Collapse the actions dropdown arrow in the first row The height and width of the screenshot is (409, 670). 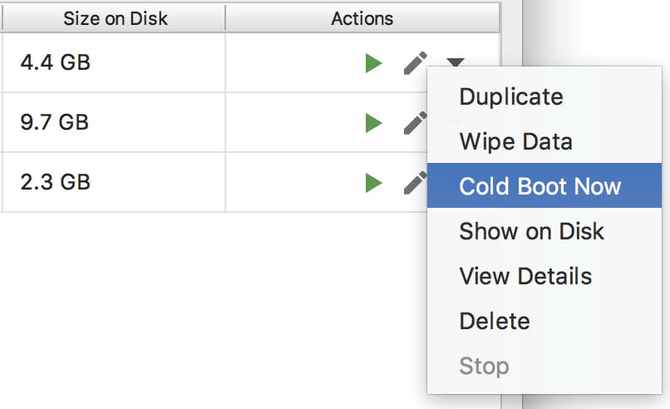point(455,62)
